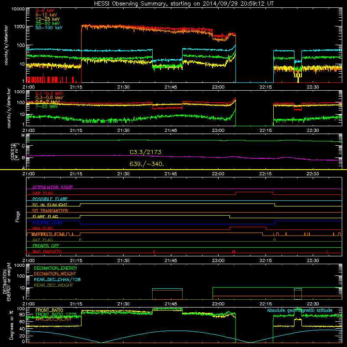Click the REAR_DEC_WEIGHT legend label
Image resolution: width=347 pixels, height=347 pixels.
tap(53, 285)
